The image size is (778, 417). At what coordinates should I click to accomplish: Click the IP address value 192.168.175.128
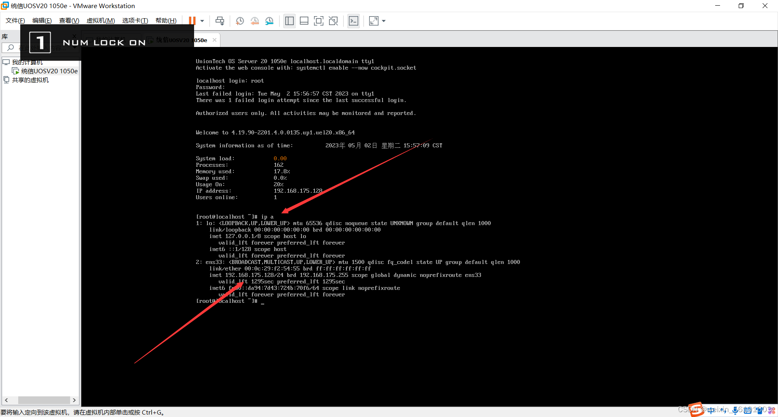point(298,191)
